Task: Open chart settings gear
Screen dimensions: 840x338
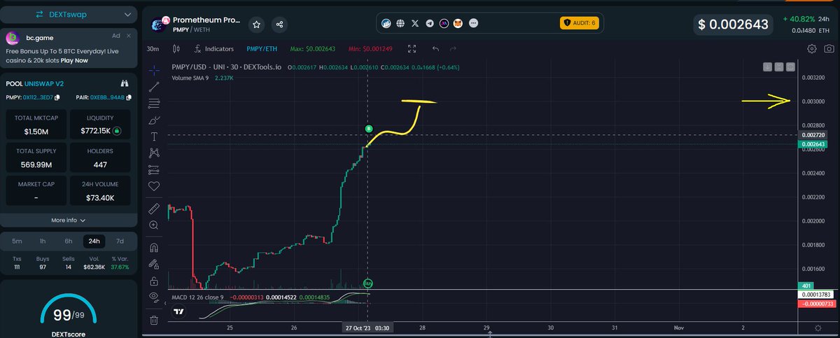Action: [812, 49]
